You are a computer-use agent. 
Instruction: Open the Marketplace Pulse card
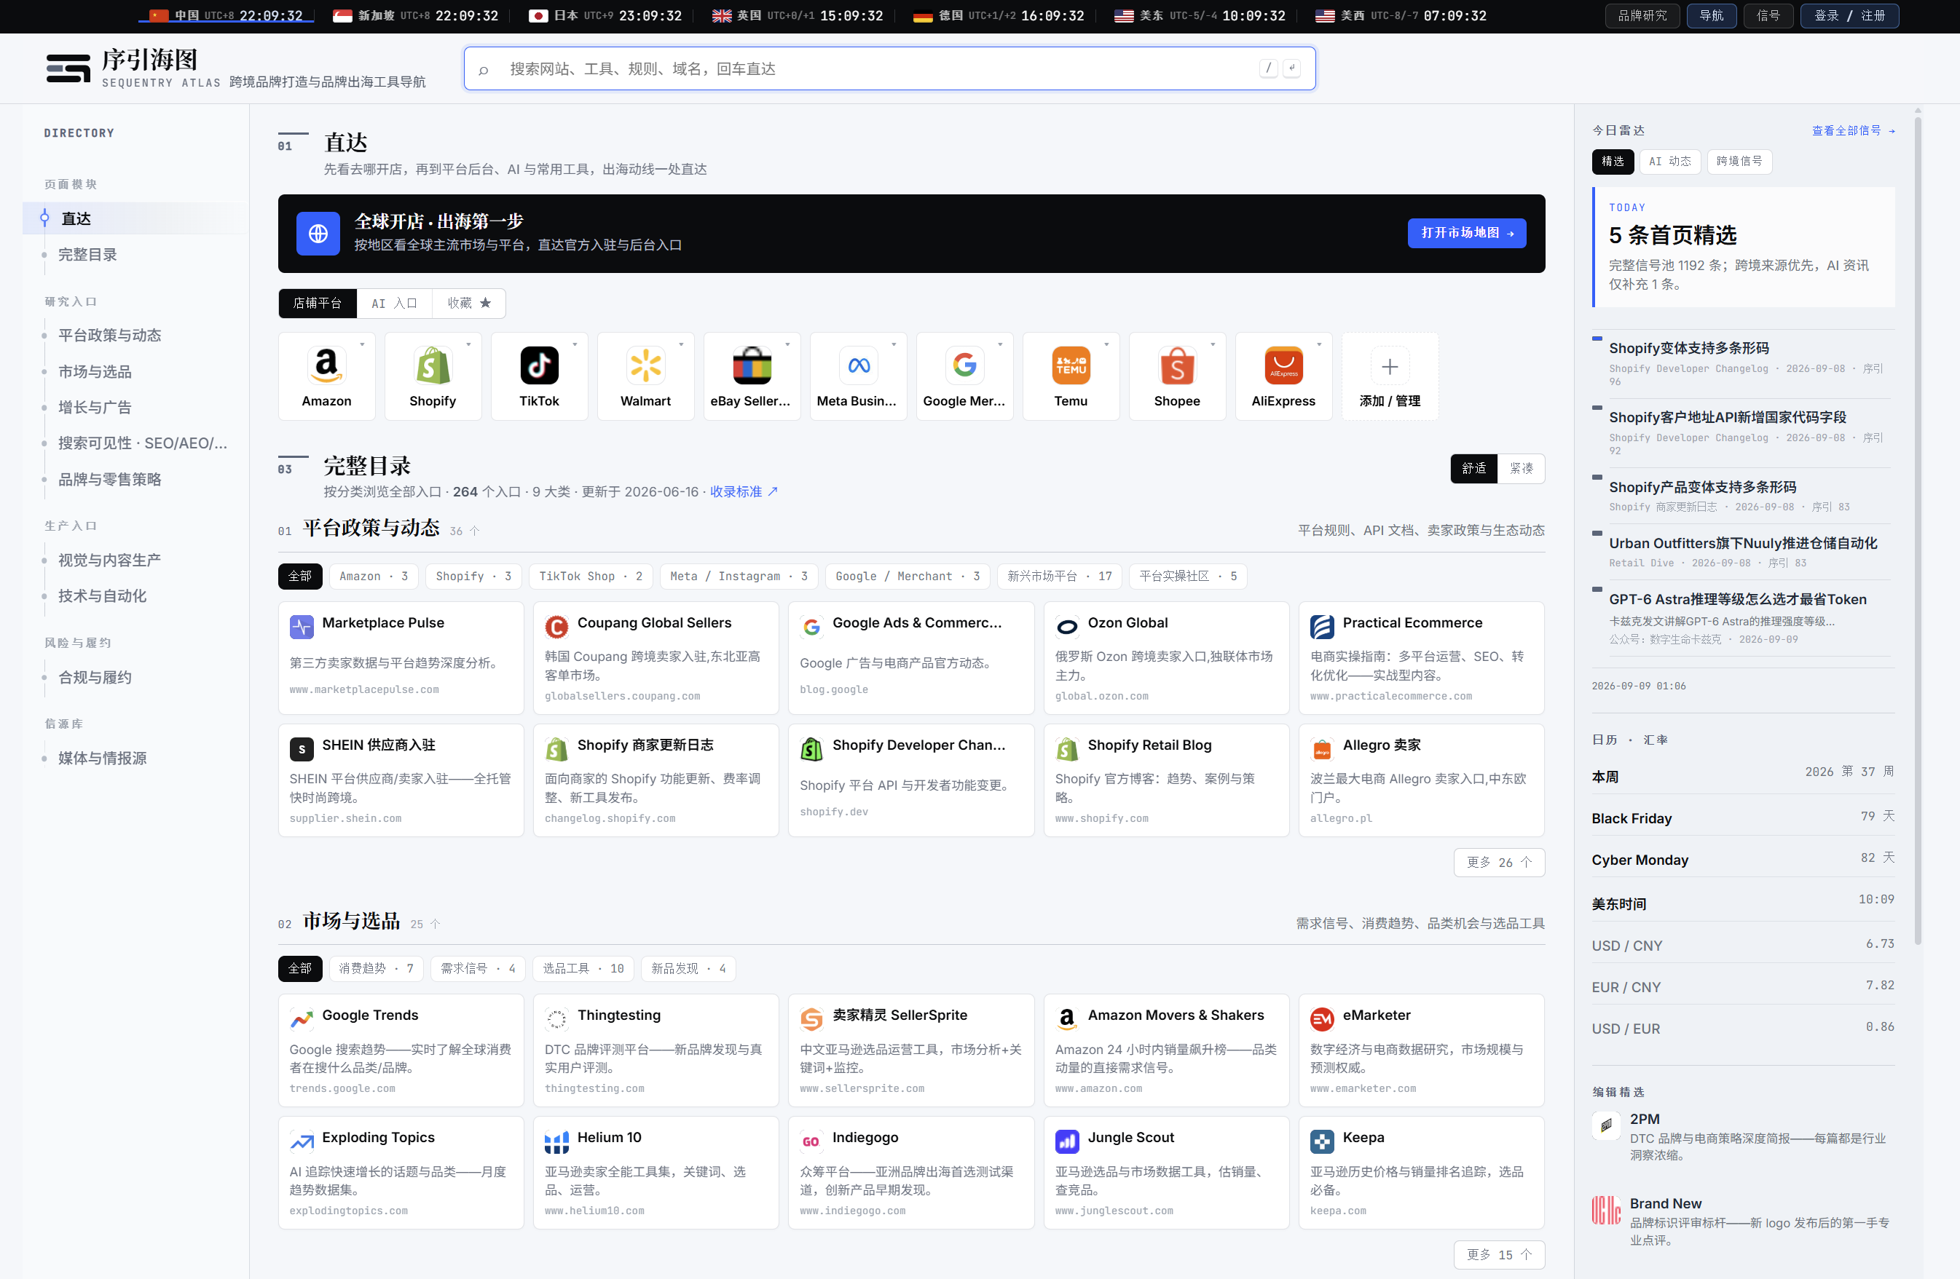tap(401, 657)
